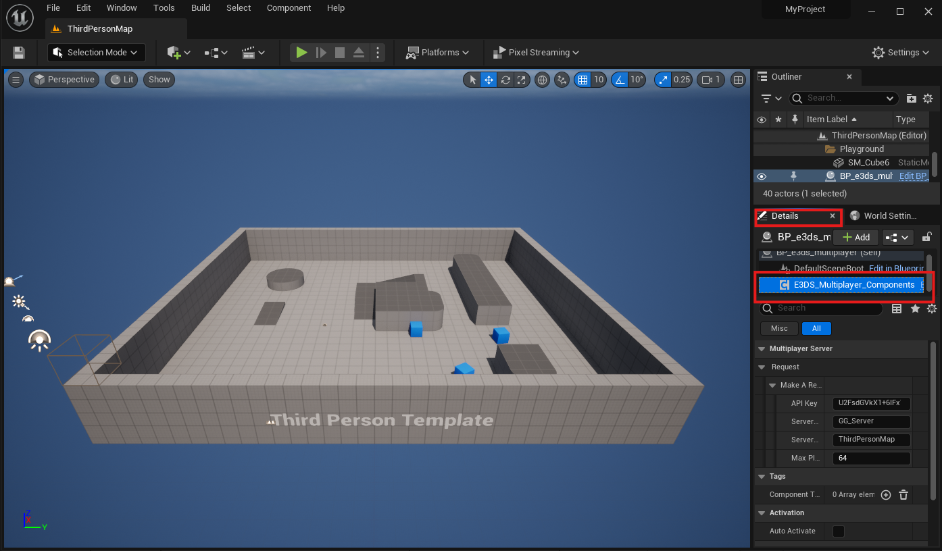
Task: Click the Eject playback icon
Action: (x=359, y=53)
